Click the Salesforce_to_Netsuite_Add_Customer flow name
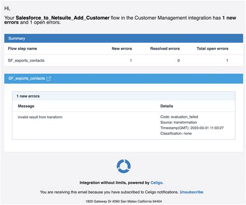 point(62,18)
